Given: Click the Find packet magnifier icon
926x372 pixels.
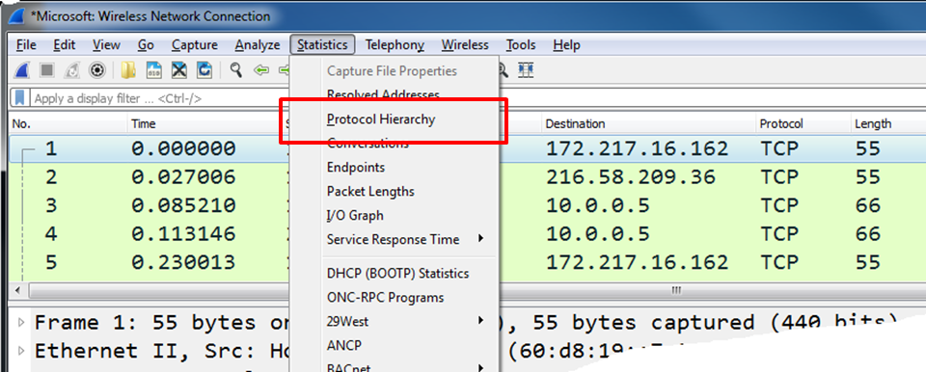Looking at the screenshot, I should tap(236, 70).
